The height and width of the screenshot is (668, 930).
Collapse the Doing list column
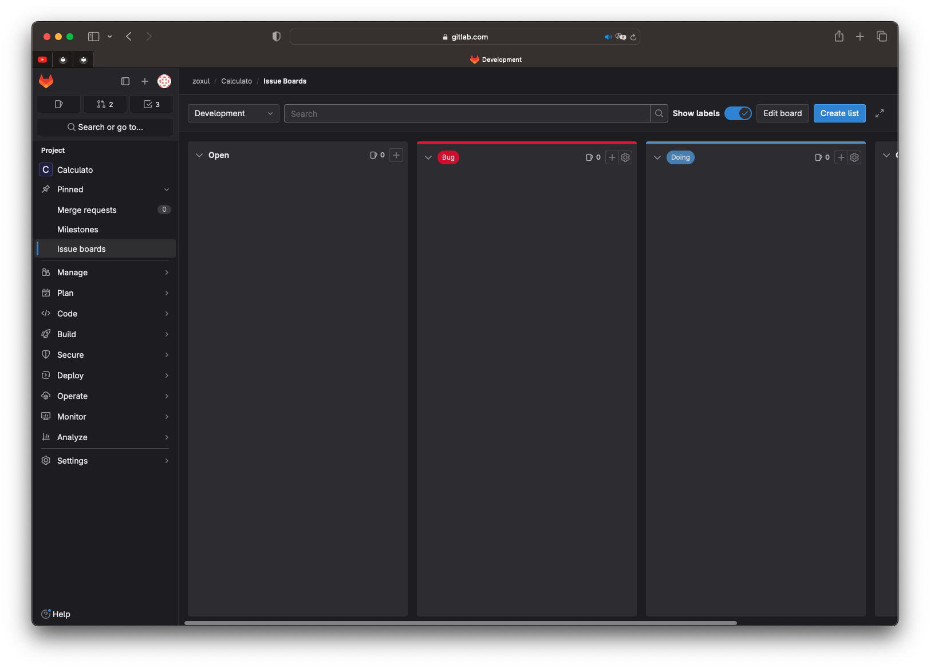657,157
